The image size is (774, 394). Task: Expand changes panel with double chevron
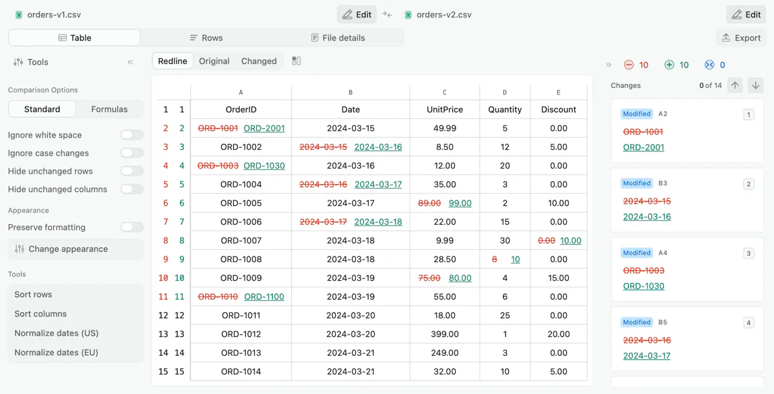pos(608,65)
